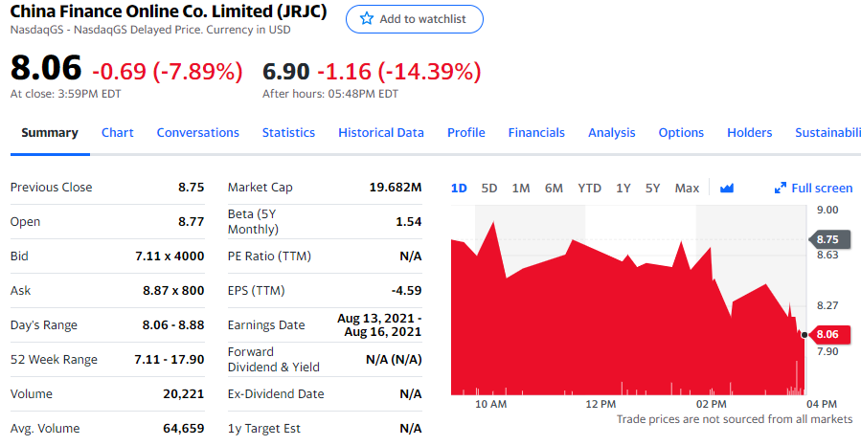This screenshot has height=446, width=861.
Task: Go to the Holders tab
Action: tap(750, 133)
